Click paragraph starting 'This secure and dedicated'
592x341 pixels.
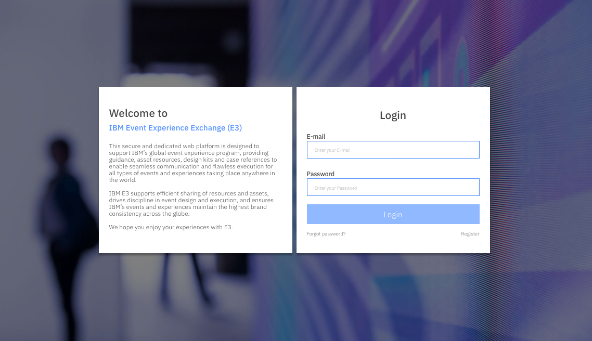tap(193, 163)
